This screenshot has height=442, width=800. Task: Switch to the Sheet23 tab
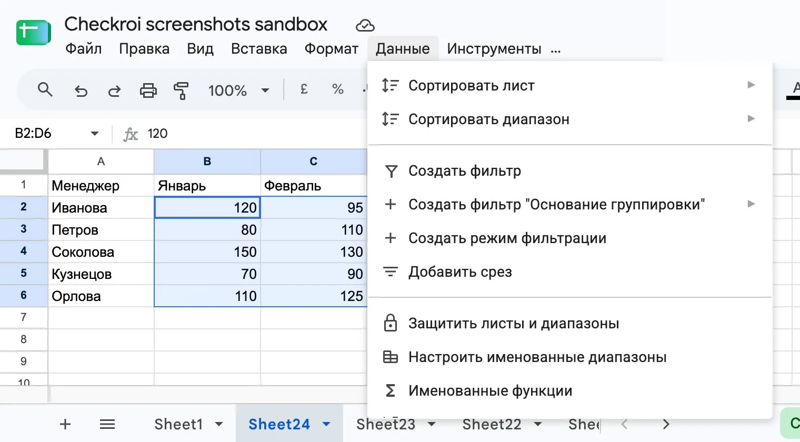pyautogui.click(x=386, y=424)
